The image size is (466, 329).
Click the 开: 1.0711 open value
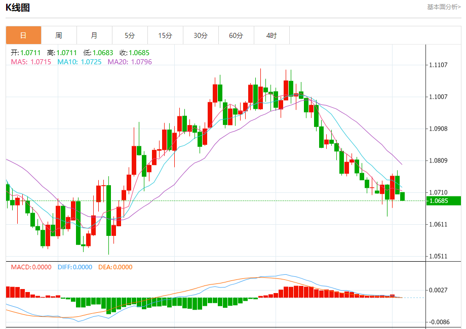click(25, 53)
